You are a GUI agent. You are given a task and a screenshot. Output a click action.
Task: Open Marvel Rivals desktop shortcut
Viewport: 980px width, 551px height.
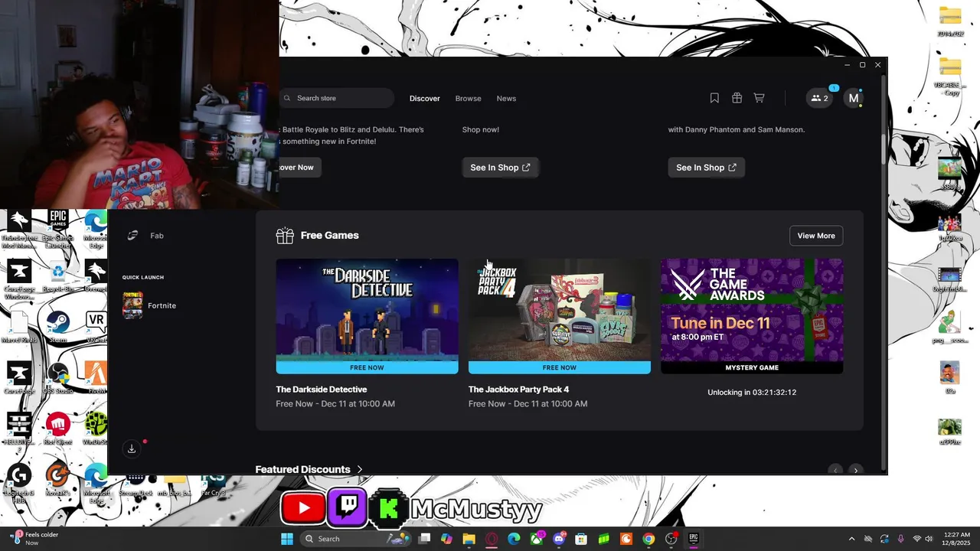point(19,327)
